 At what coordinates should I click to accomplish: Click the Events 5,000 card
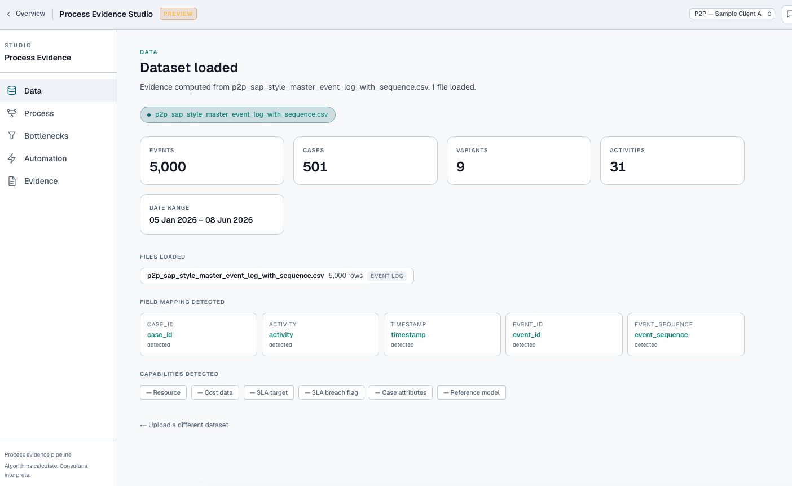coord(212,161)
